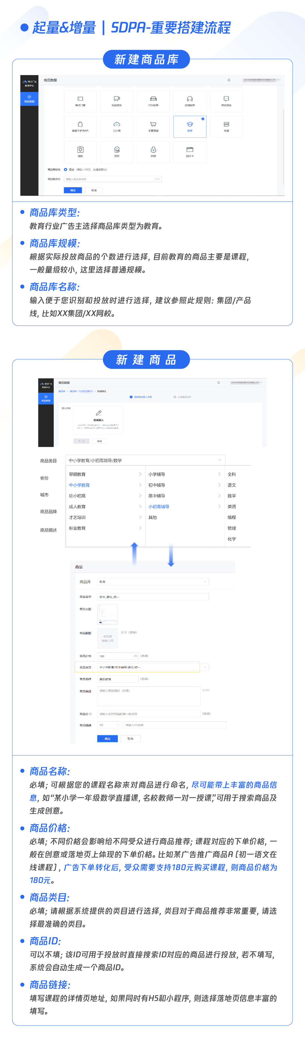Select the 阅读 category tile
The image size is (305, 1039).
coord(226,127)
